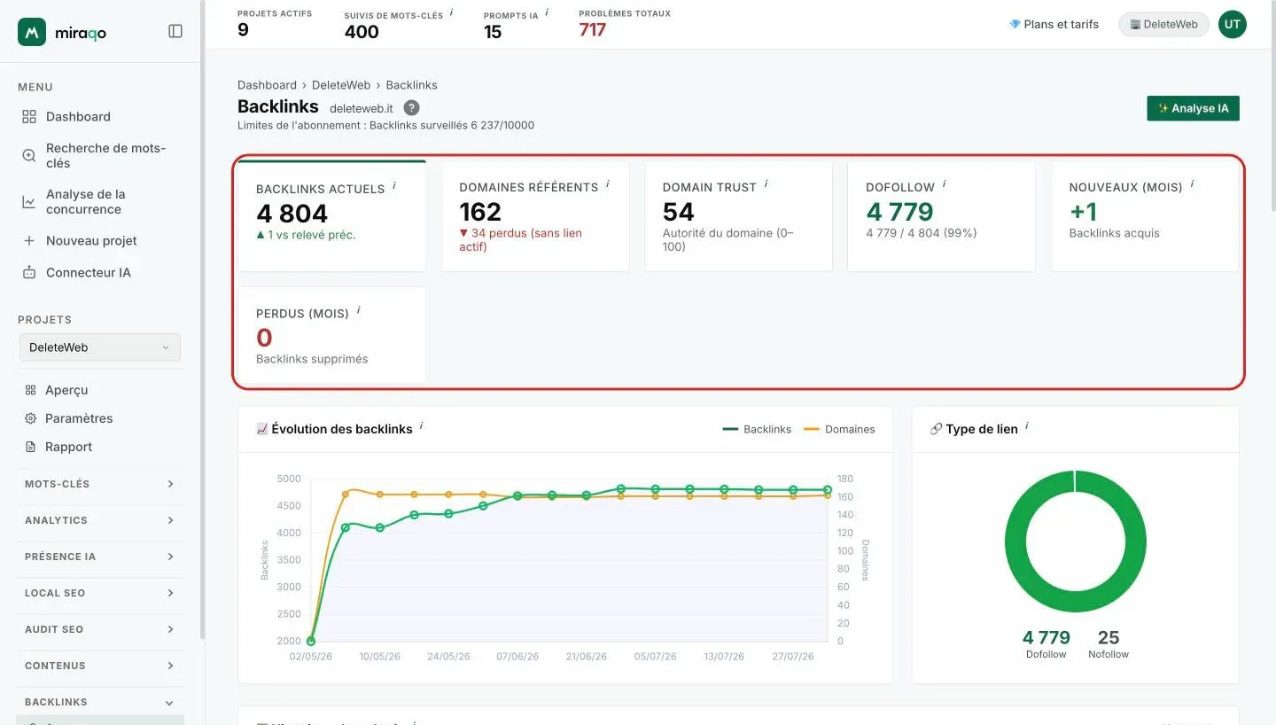Click the magnifier icon for Recherche de mots-clés
1276x725 pixels.
29,156
